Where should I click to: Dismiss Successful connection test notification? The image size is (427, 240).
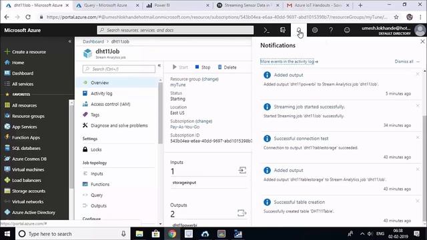point(418,137)
